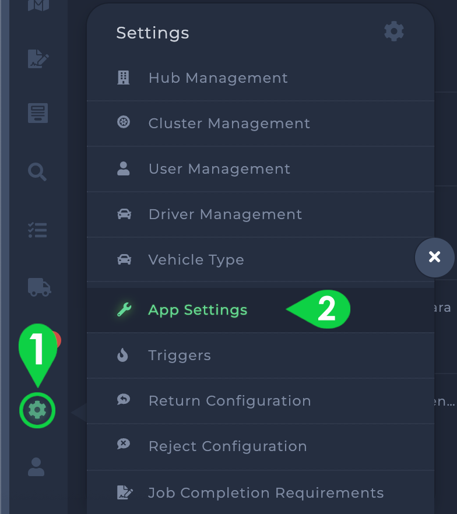Open Reject Configuration
The image size is (457, 514).
point(261,446)
